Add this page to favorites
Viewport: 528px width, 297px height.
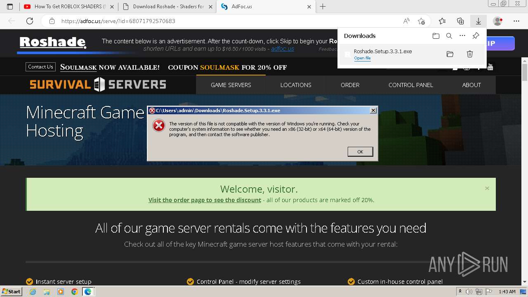click(421, 21)
